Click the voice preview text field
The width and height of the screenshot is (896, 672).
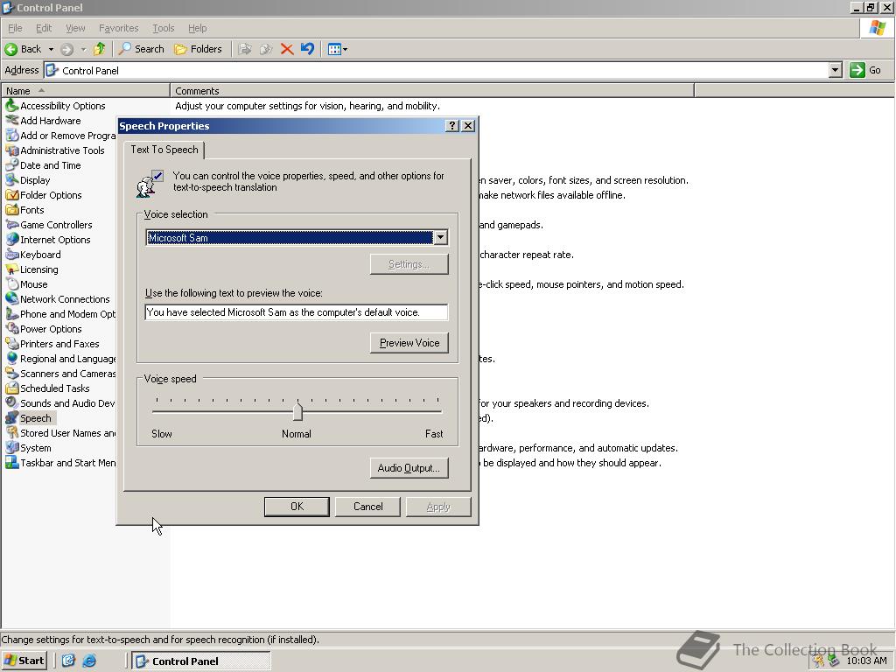[x=296, y=312]
